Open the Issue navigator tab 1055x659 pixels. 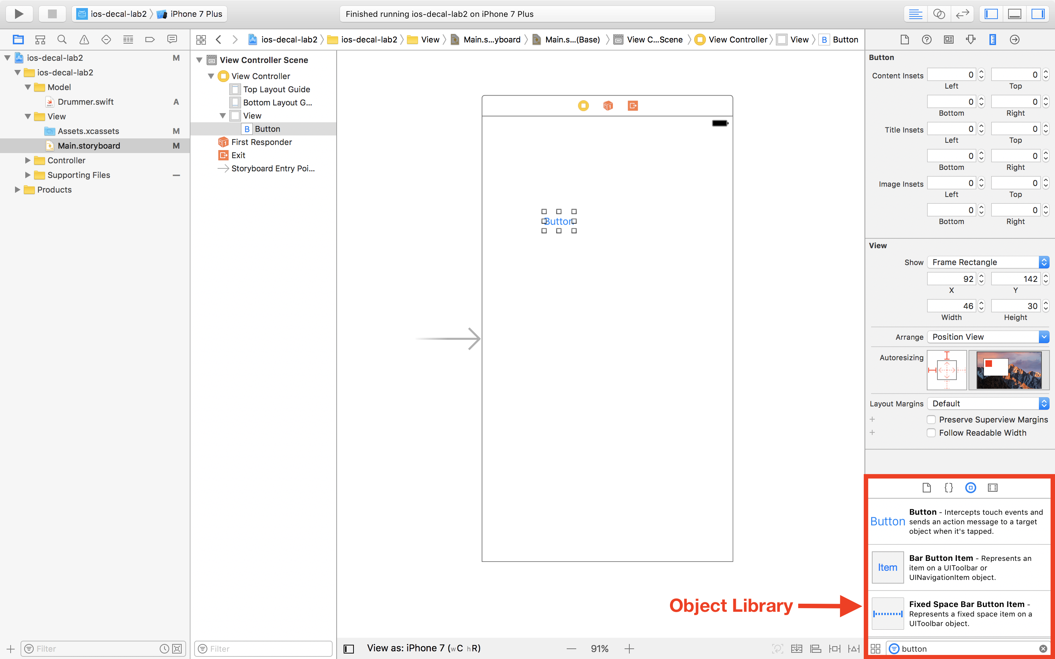(x=84, y=40)
